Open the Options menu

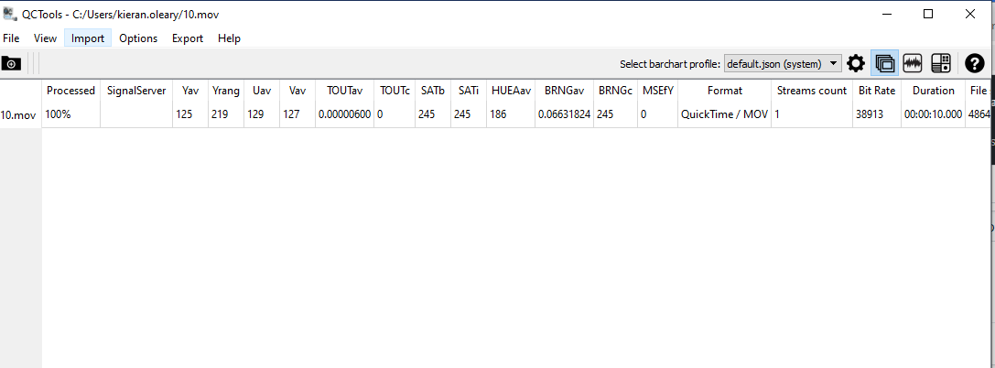pos(138,38)
